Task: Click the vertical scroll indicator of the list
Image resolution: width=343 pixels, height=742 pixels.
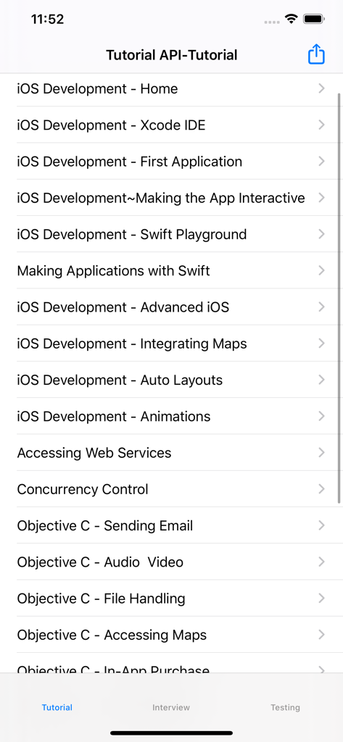Action: (339, 298)
